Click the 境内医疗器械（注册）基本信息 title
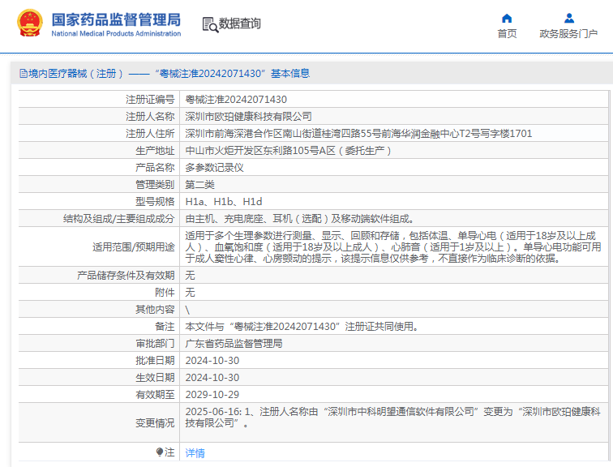The image size is (613, 467). (169, 74)
